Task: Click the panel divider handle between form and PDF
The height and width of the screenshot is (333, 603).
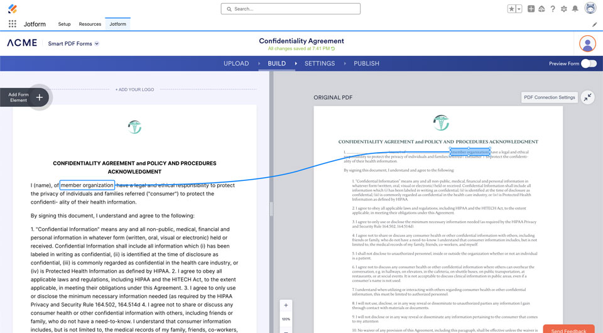Action: tap(271, 209)
